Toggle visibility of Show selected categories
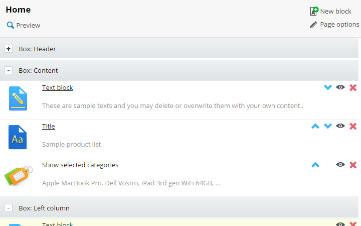This screenshot has height=226, width=361. [x=340, y=165]
